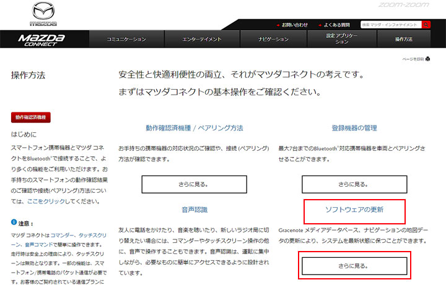The width and height of the screenshot is (446, 285).
Task: Click the printer icon for ページを印刷
Action: [427, 59]
